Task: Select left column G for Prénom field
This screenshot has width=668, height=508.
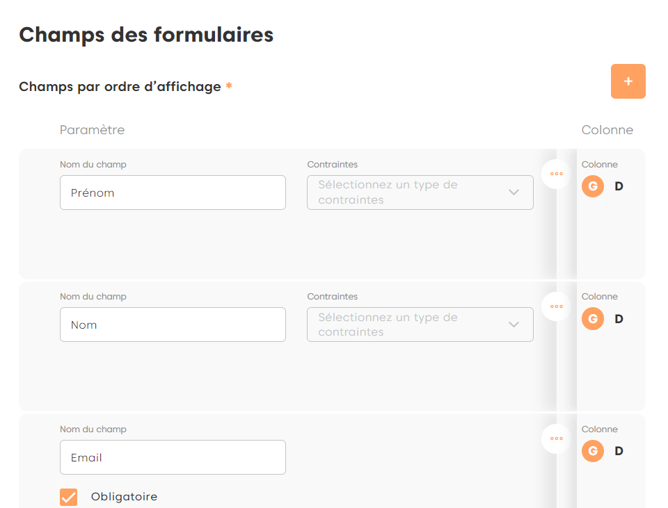Action: click(593, 186)
